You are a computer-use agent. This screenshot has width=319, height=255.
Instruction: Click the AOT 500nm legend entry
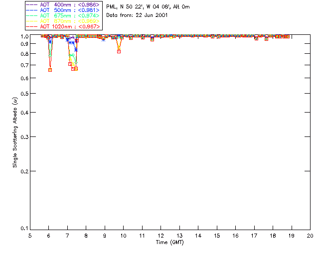click(63, 10)
